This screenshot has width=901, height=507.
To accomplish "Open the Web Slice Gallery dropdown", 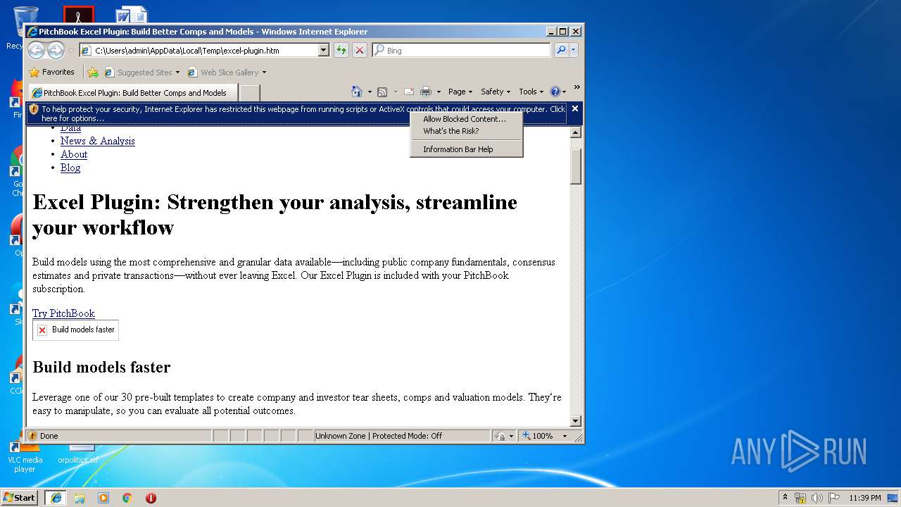I will [x=227, y=73].
